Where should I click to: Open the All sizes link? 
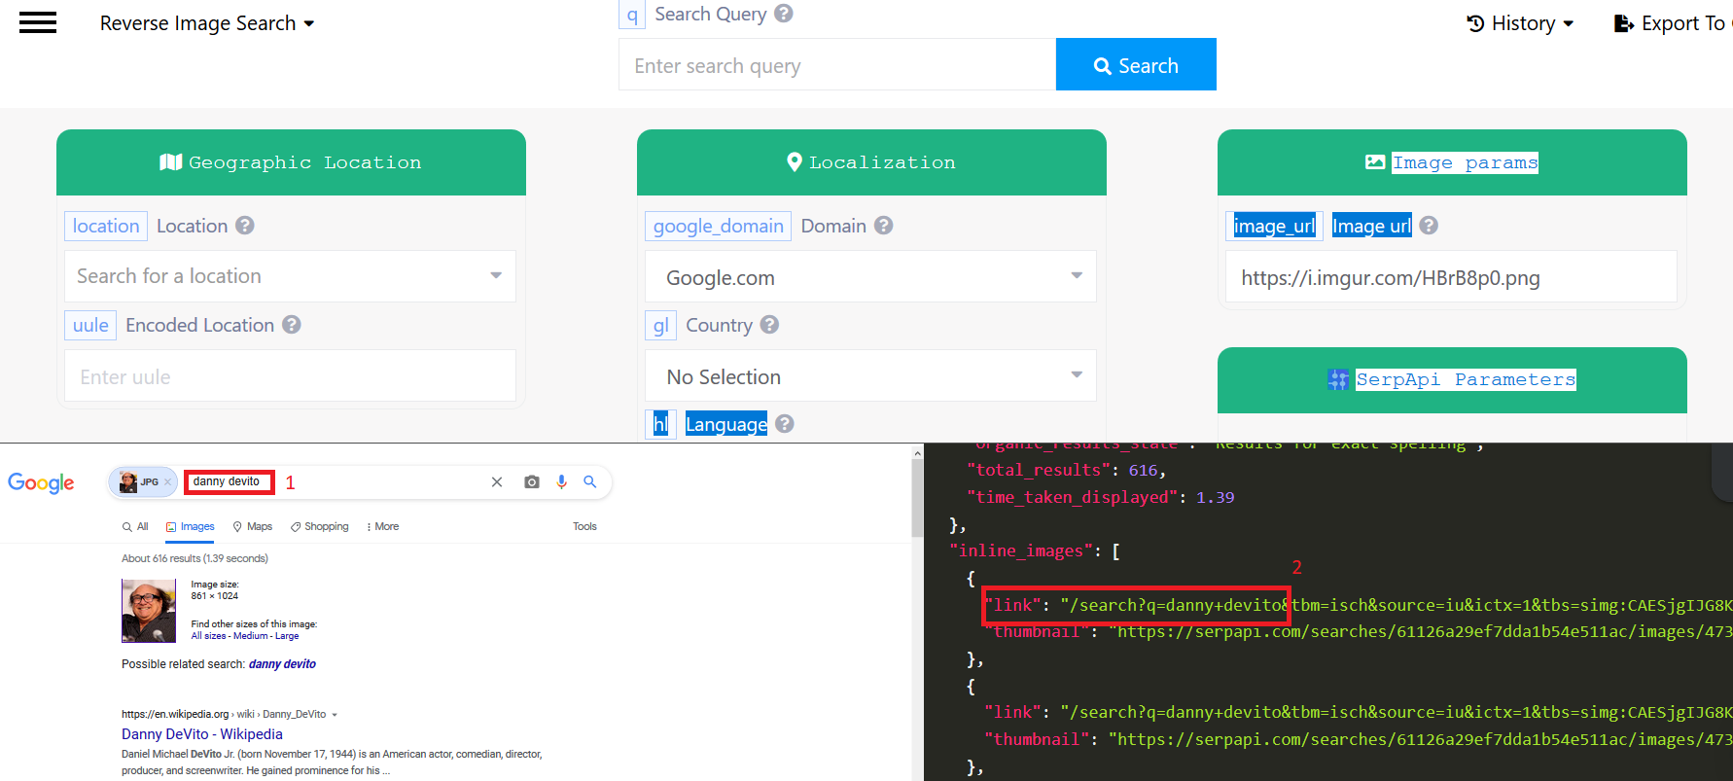coord(209,636)
